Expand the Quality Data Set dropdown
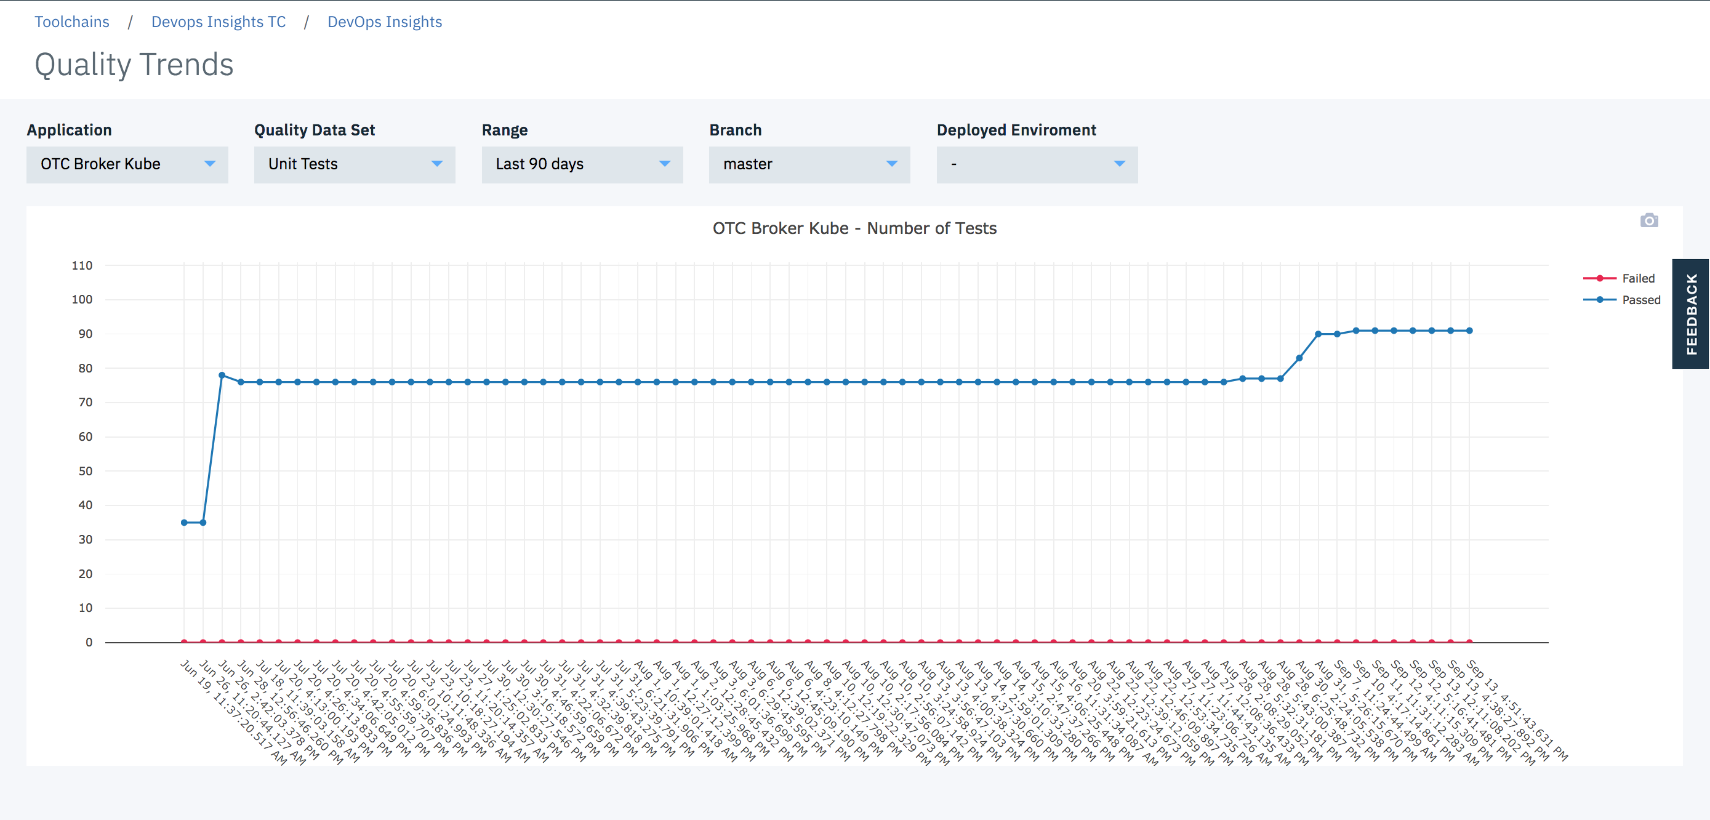 tap(354, 164)
